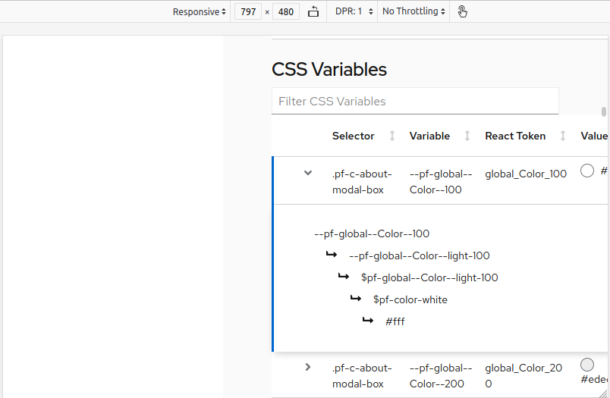610x398 pixels.
Task: Click the rotate viewport icon
Action: pos(313,11)
